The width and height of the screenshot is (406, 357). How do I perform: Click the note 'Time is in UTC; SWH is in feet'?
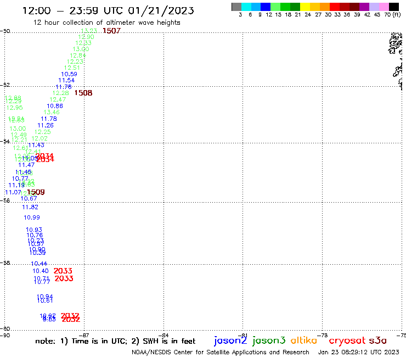click(115, 341)
